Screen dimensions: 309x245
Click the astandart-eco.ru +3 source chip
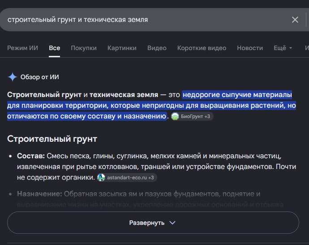tap(127, 177)
